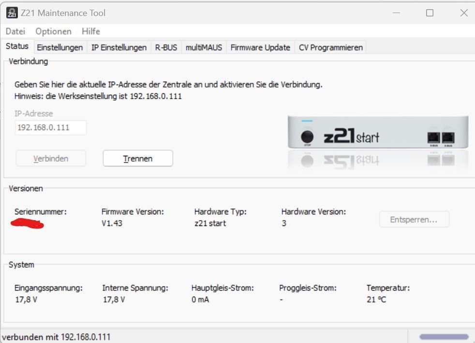Open the Datei menu
The width and height of the screenshot is (475, 343).
pyautogui.click(x=15, y=31)
